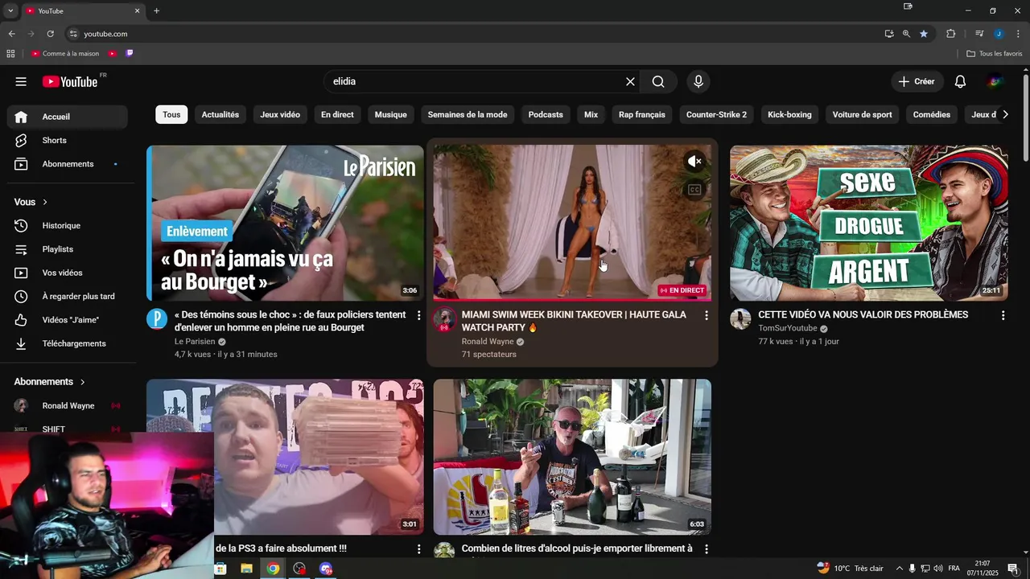Open Abonnements in the sidebar
The width and height of the screenshot is (1030, 579).
tap(68, 164)
